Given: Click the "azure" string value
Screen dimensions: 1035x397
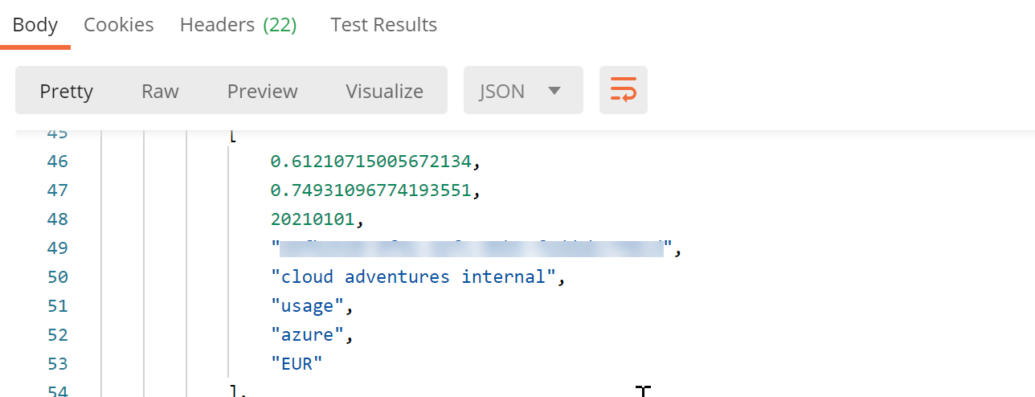Looking at the screenshot, I should pyautogui.click(x=307, y=335).
